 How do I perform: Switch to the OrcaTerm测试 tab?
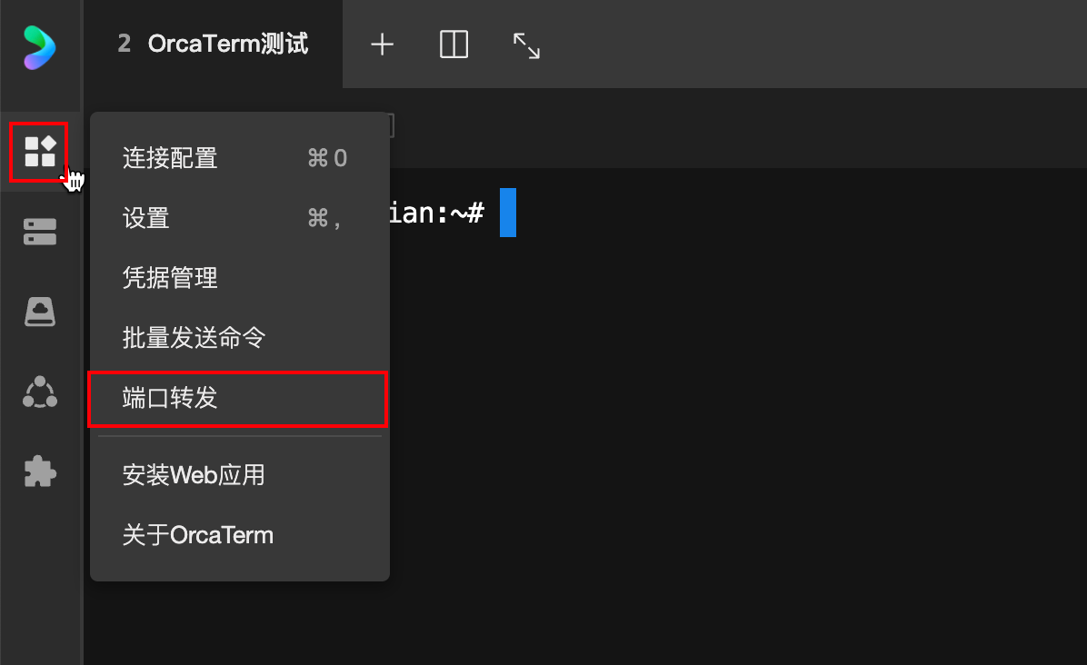[x=214, y=44]
